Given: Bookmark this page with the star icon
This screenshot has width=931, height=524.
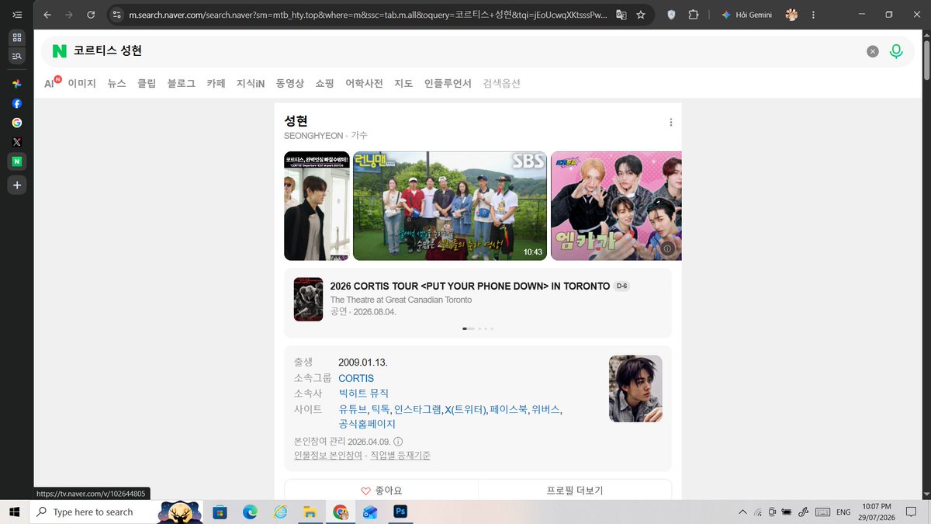Looking at the screenshot, I should [x=641, y=15].
